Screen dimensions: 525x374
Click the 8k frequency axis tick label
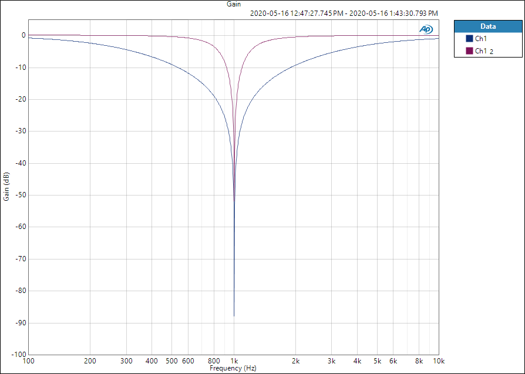[419, 361]
